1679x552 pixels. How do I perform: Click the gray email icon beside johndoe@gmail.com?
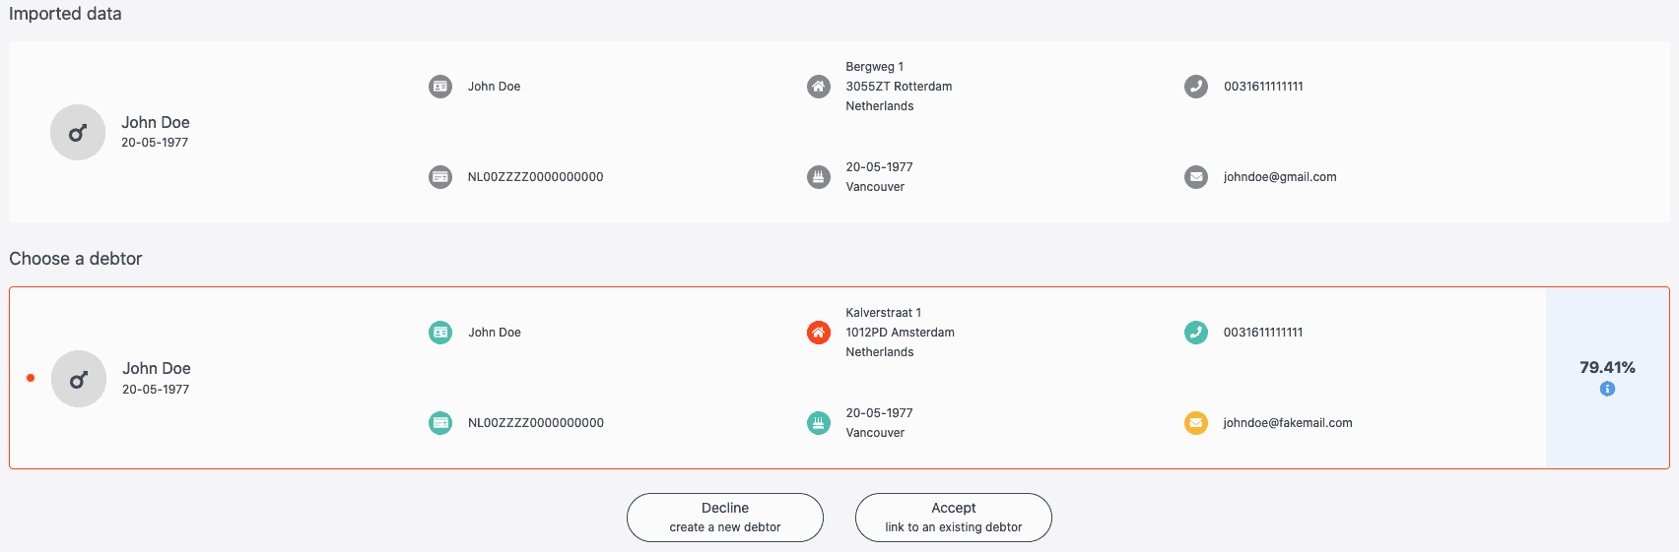1196,177
